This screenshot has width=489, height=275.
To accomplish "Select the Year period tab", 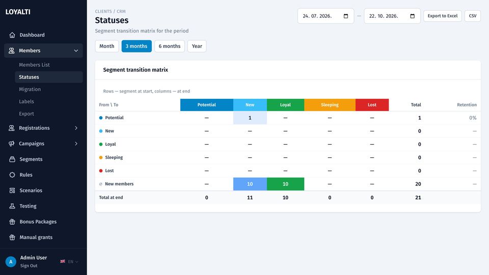I will 197,46.
